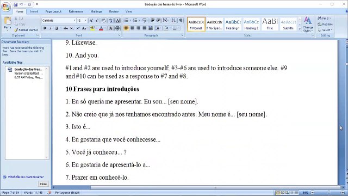Apply bulleted list
This screenshot has height=196, width=348.
point(126,21)
